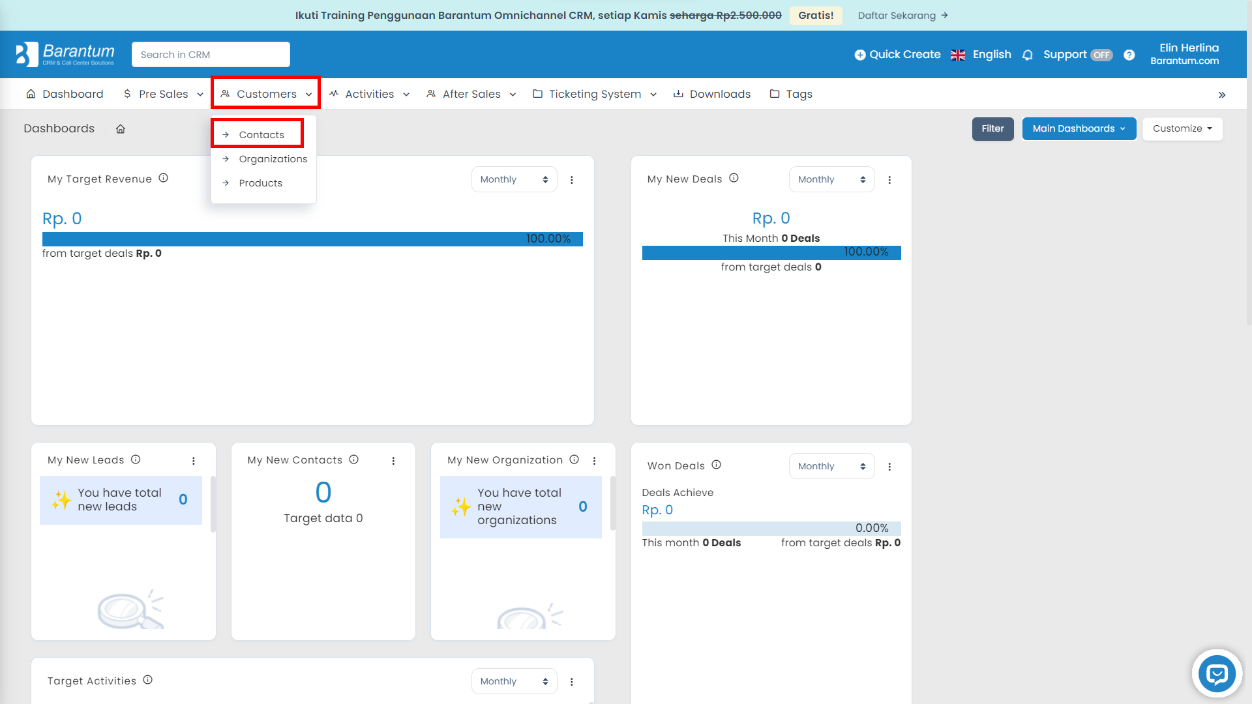The image size is (1252, 704).
Task: Open Tags menu item
Action: [x=791, y=94]
